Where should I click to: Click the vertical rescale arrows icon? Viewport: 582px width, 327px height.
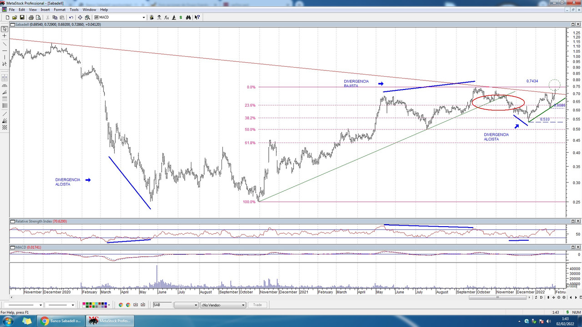548,297
